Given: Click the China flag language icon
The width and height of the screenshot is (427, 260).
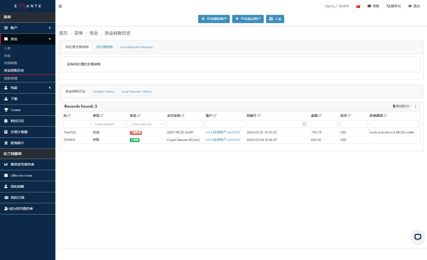Looking at the screenshot, I should (x=358, y=6).
